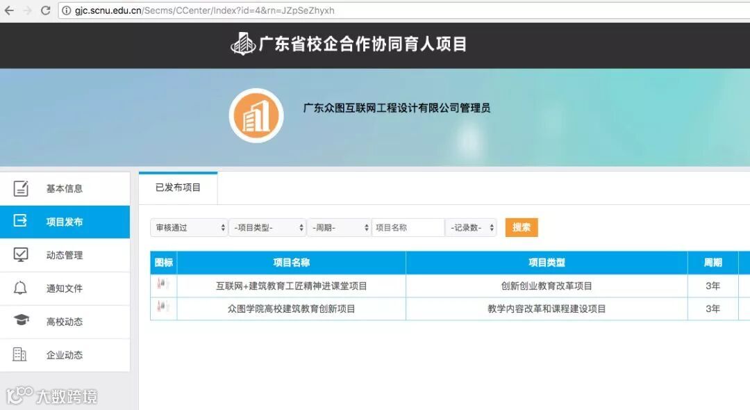750x410 pixels.
Task: Click the 3年 cell in 众图学院 row
Action: point(712,309)
